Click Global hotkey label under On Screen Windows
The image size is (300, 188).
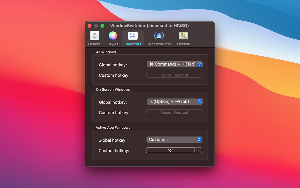pyautogui.click(x=113, y=102)
